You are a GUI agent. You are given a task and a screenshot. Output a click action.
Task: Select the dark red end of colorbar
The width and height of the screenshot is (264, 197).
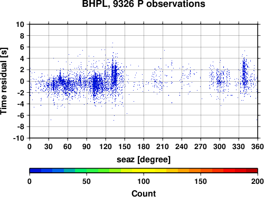pos(252,171)
